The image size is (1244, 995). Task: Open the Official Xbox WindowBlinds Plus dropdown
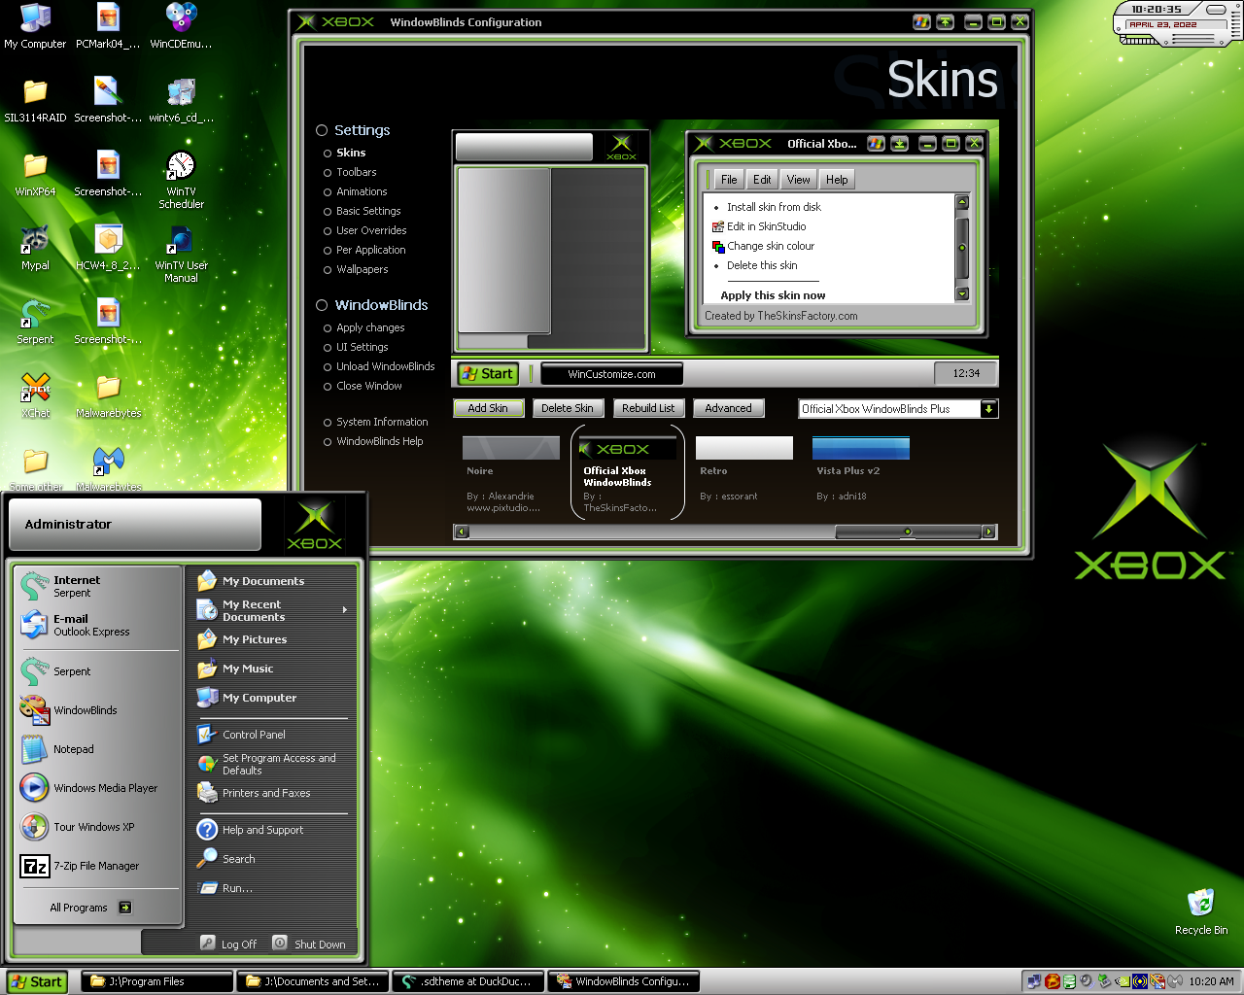pos(988,409)
